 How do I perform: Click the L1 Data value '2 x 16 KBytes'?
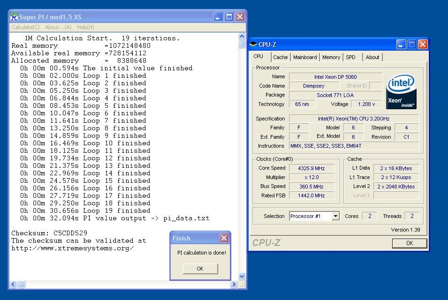coord(396,168)
